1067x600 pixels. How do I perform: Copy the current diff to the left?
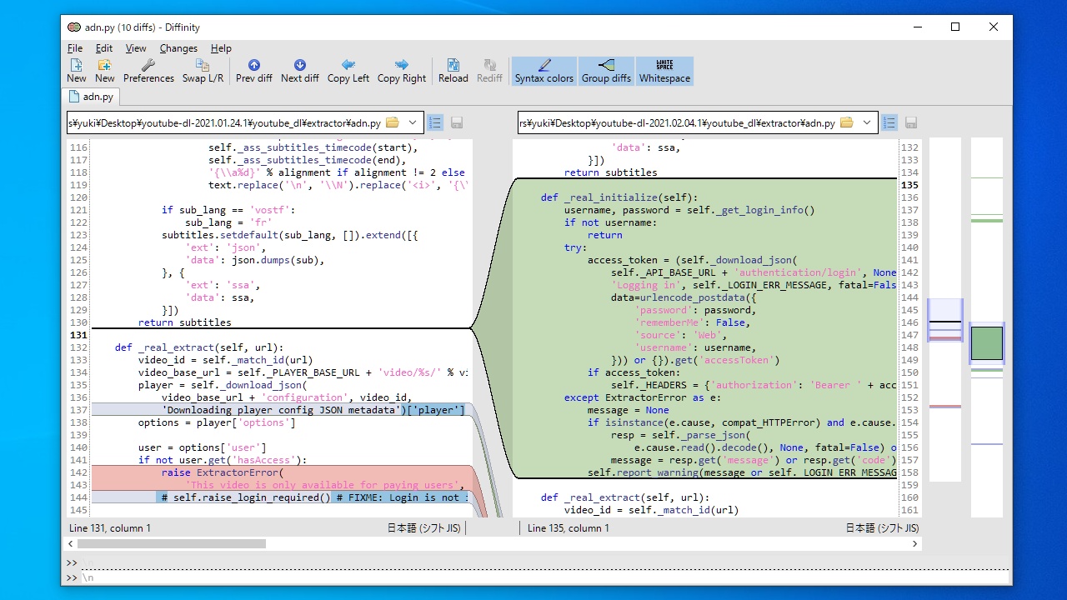click(x=348, y=71)
